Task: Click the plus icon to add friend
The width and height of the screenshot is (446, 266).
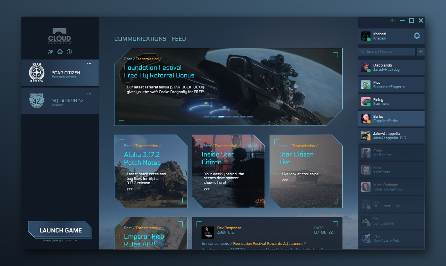Action: (421, 52)
